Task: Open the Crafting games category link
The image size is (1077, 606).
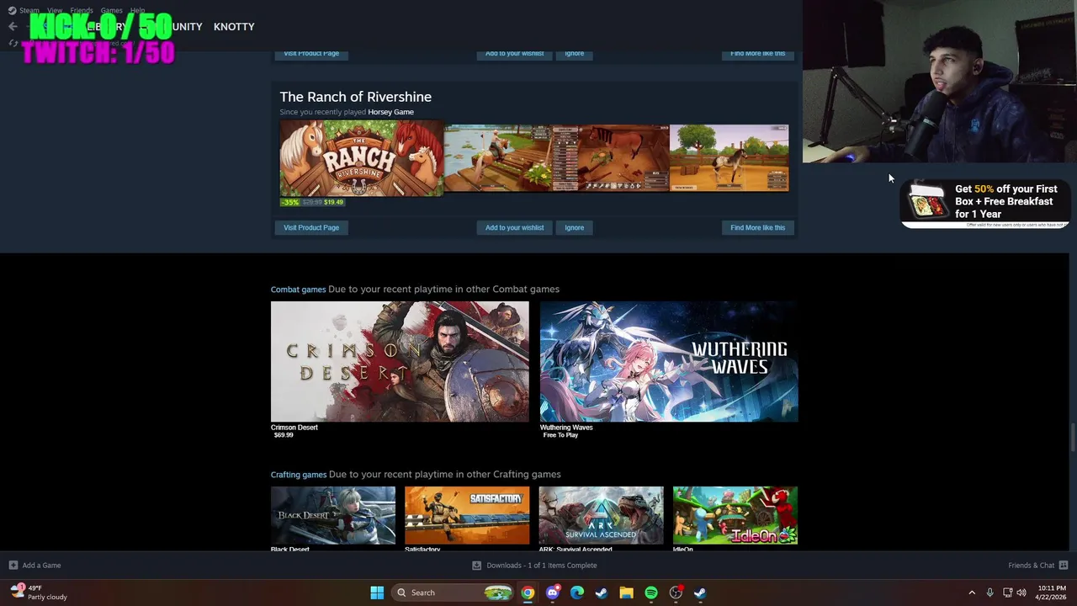Action: point(298,475)
